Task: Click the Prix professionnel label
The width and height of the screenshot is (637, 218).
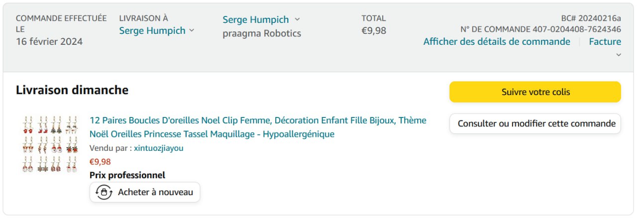Action: (x=127, y=175)
